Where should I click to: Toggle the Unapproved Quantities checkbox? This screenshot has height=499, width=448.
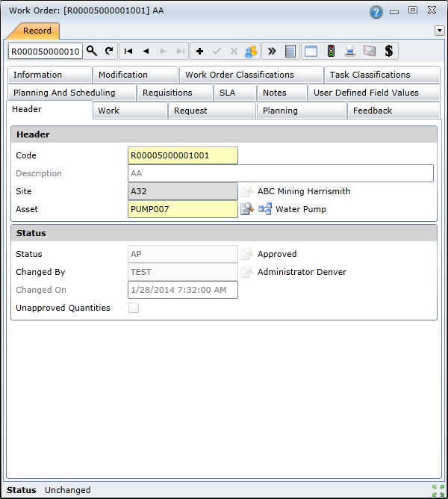134,308
